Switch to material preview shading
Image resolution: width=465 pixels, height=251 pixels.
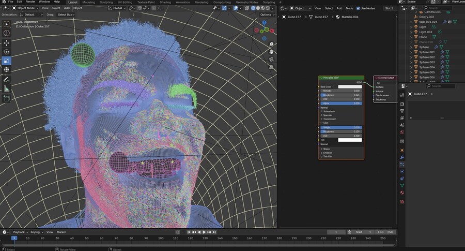point(263,8)
